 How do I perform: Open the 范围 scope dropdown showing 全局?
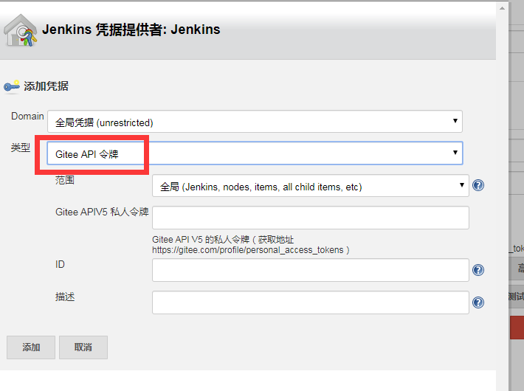(x=311, y=185)
